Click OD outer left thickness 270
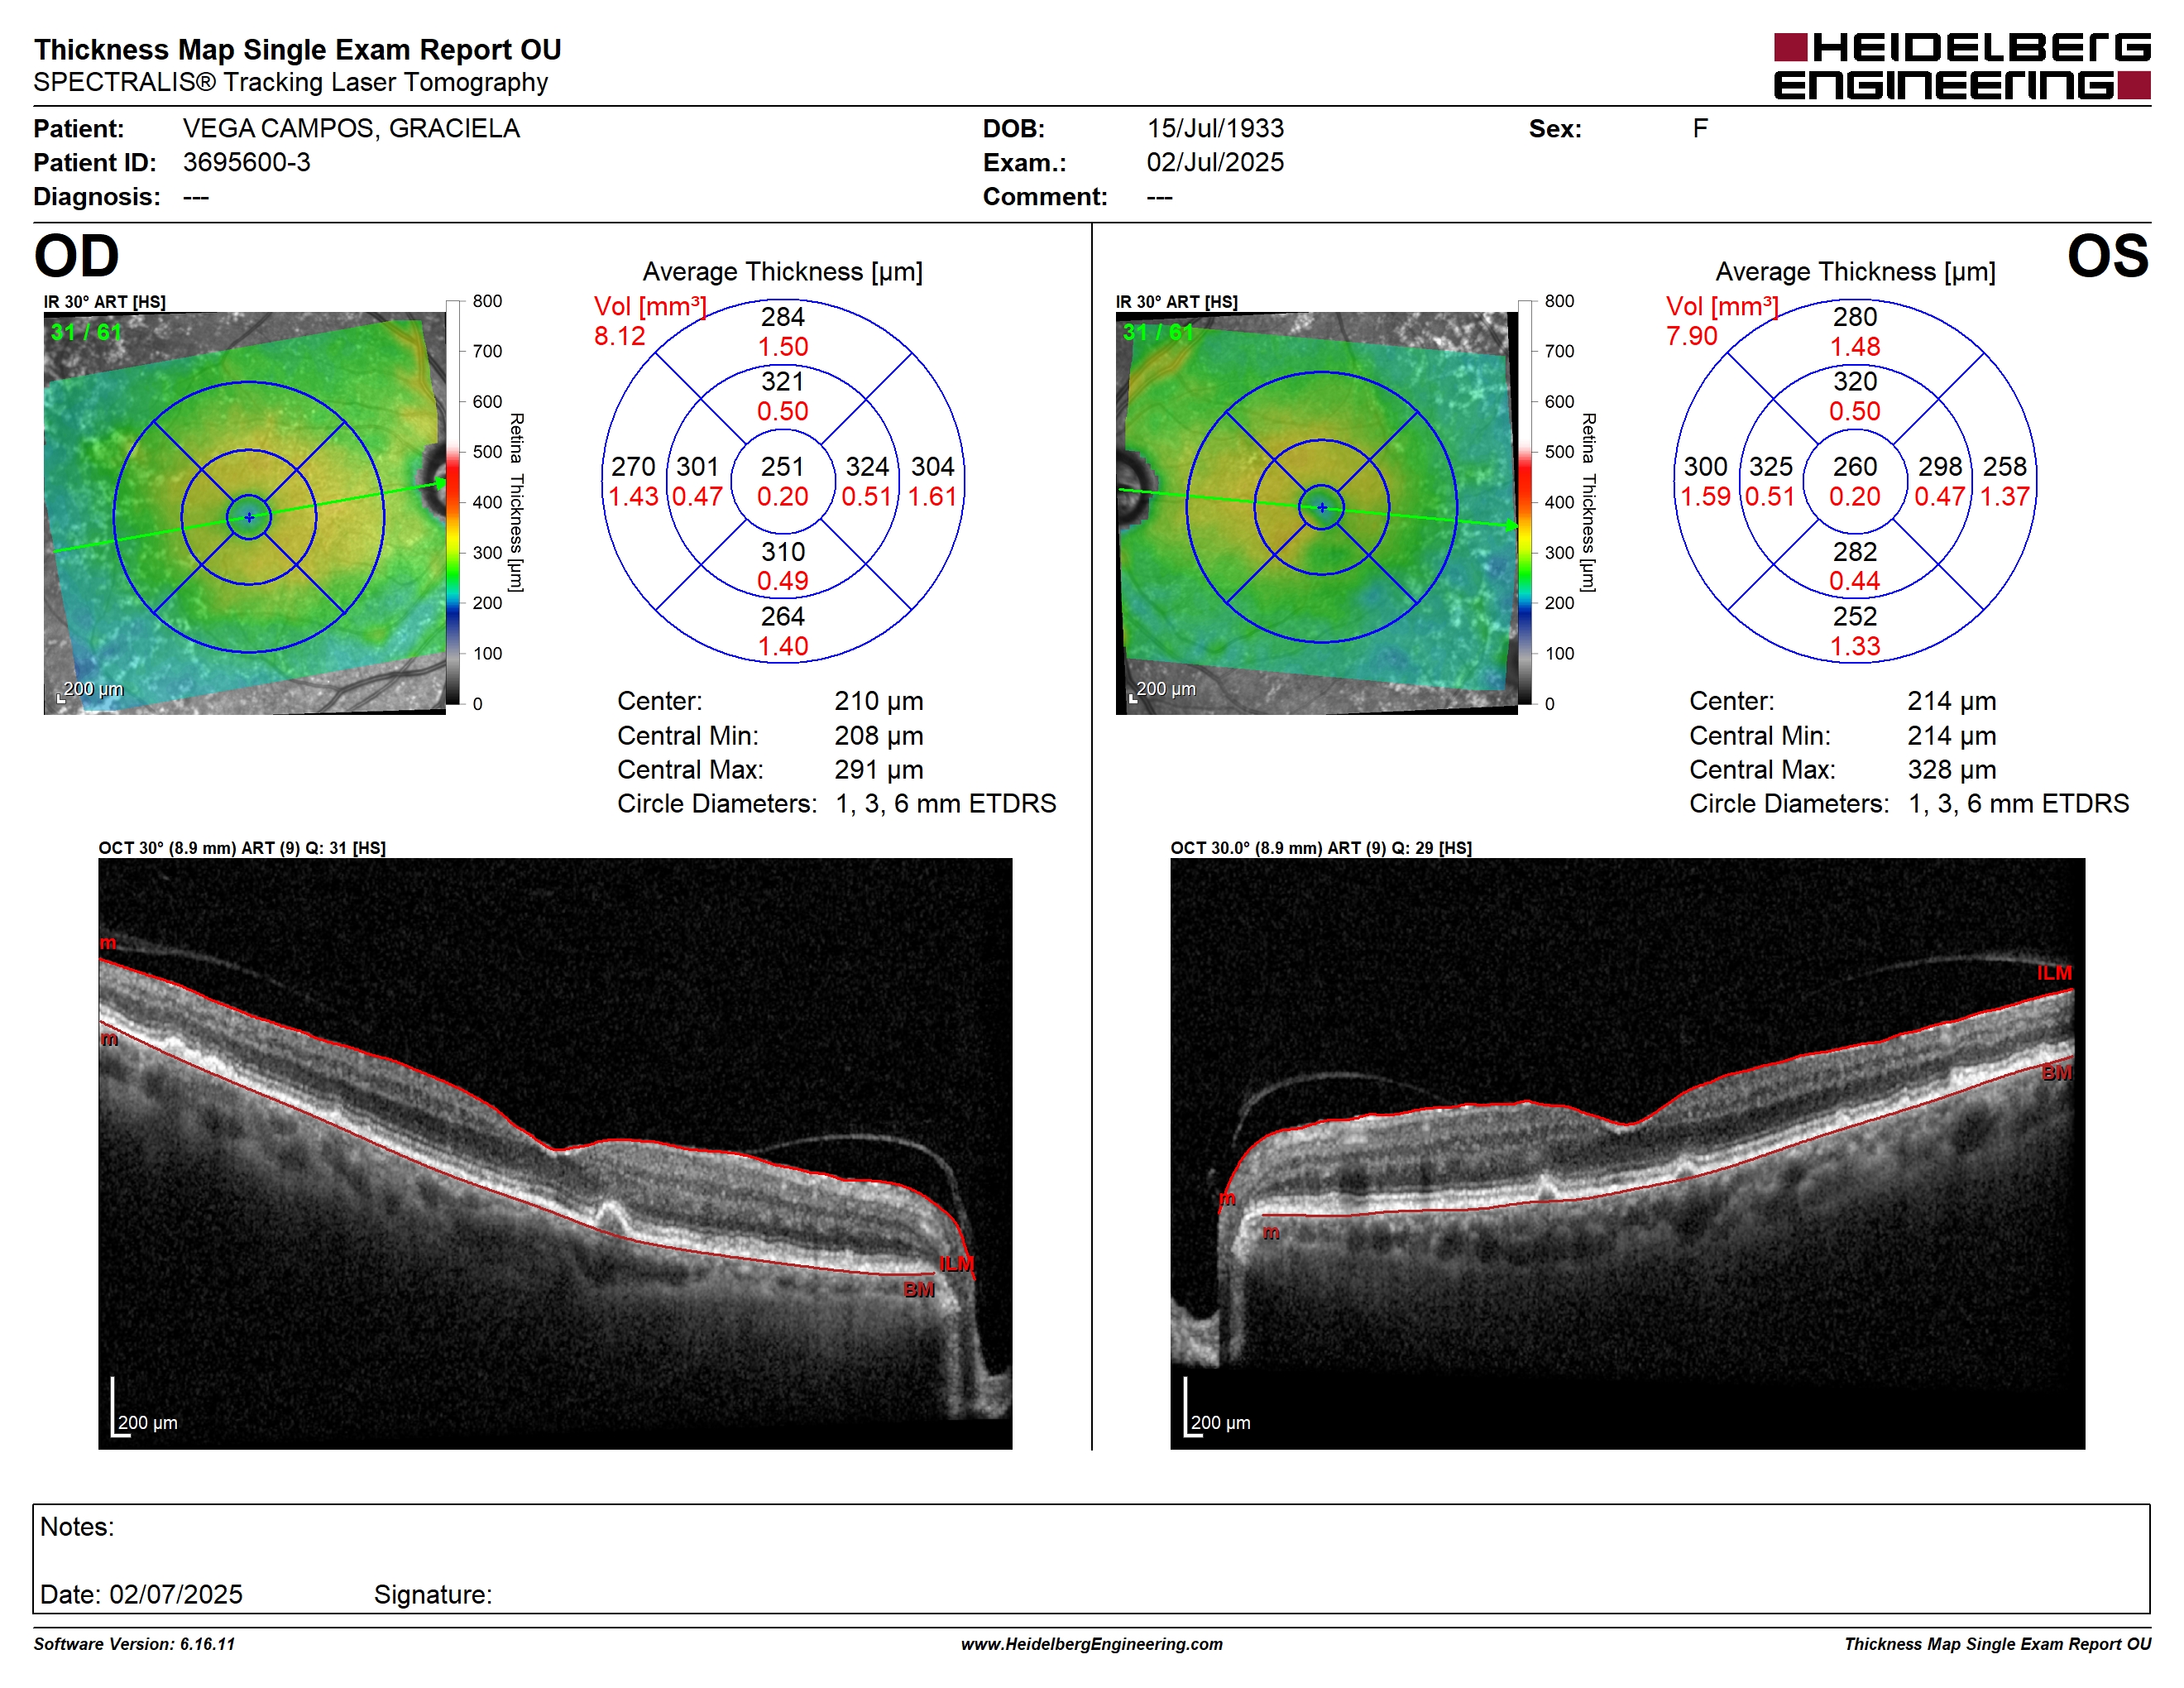The height and width of the screenshot is (1688, 2184). (633, 467)
